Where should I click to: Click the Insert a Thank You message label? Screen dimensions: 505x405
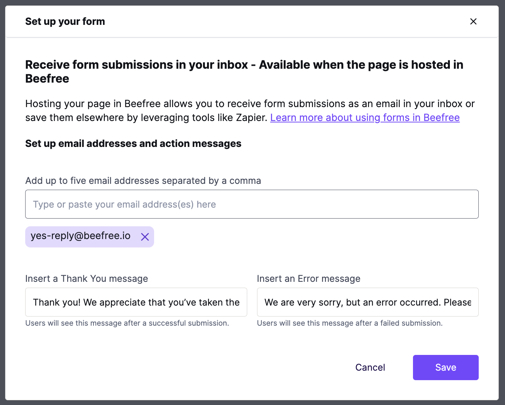coord(87,279)
